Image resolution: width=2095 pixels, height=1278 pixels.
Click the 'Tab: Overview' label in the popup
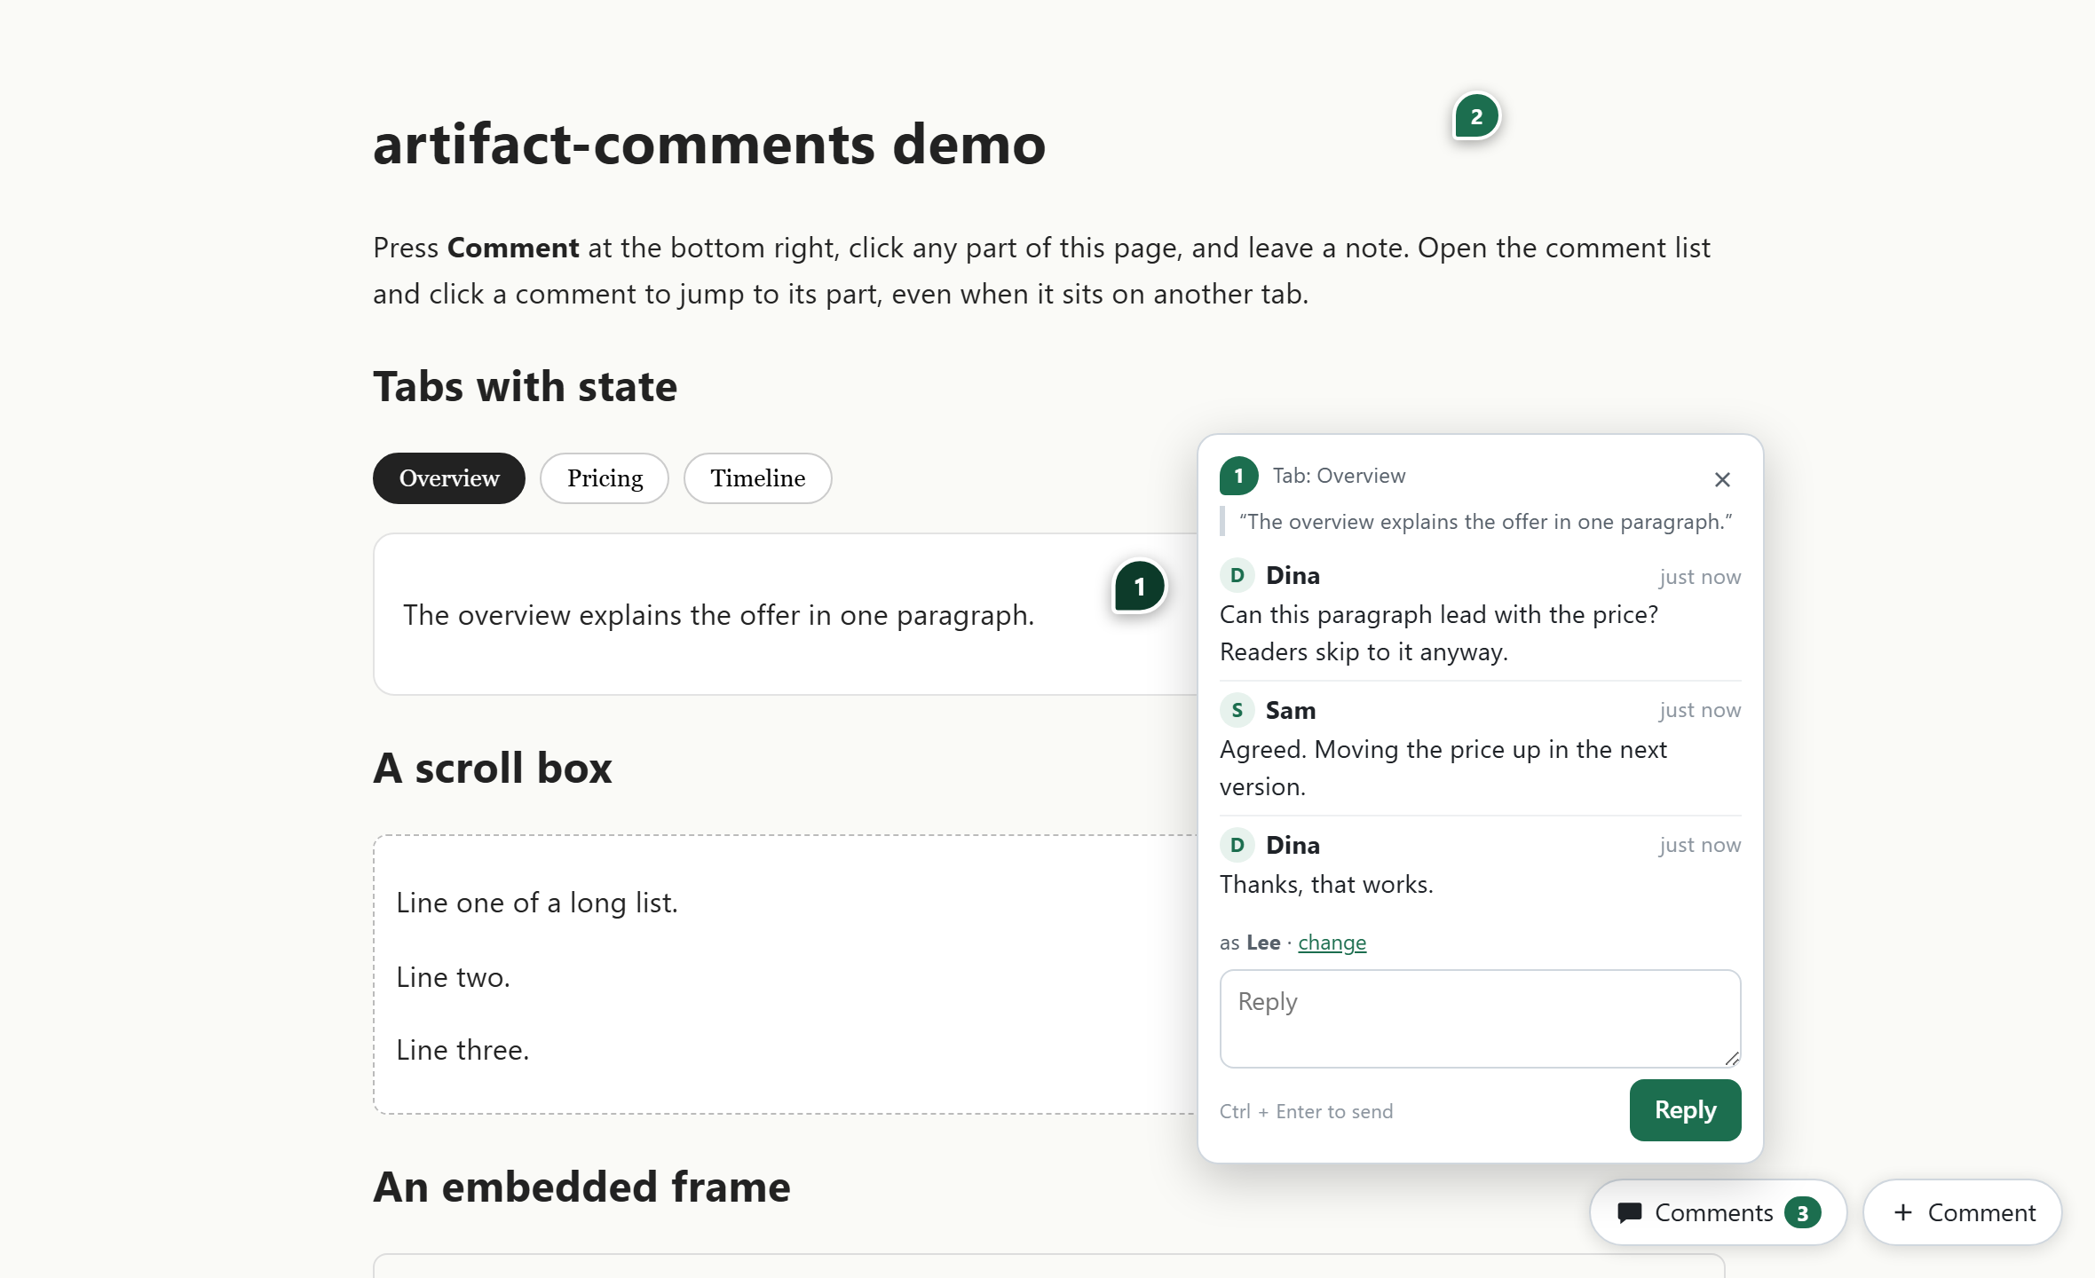[x=1339, y=476]
